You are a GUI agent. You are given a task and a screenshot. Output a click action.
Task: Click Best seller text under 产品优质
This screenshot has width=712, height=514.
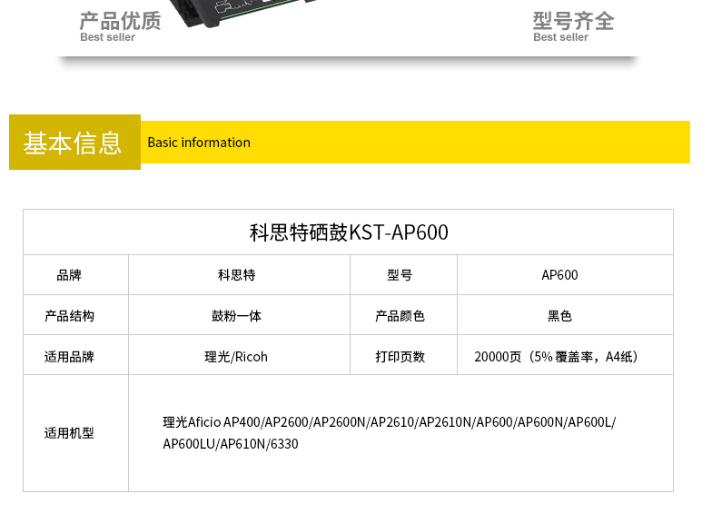click(x=107, y=37)
